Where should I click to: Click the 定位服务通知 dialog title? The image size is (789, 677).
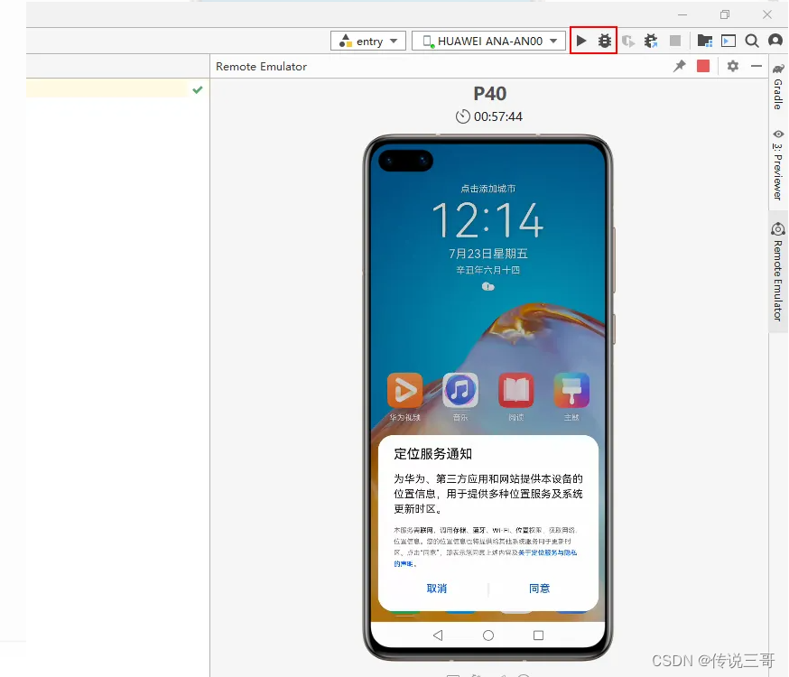432,454
